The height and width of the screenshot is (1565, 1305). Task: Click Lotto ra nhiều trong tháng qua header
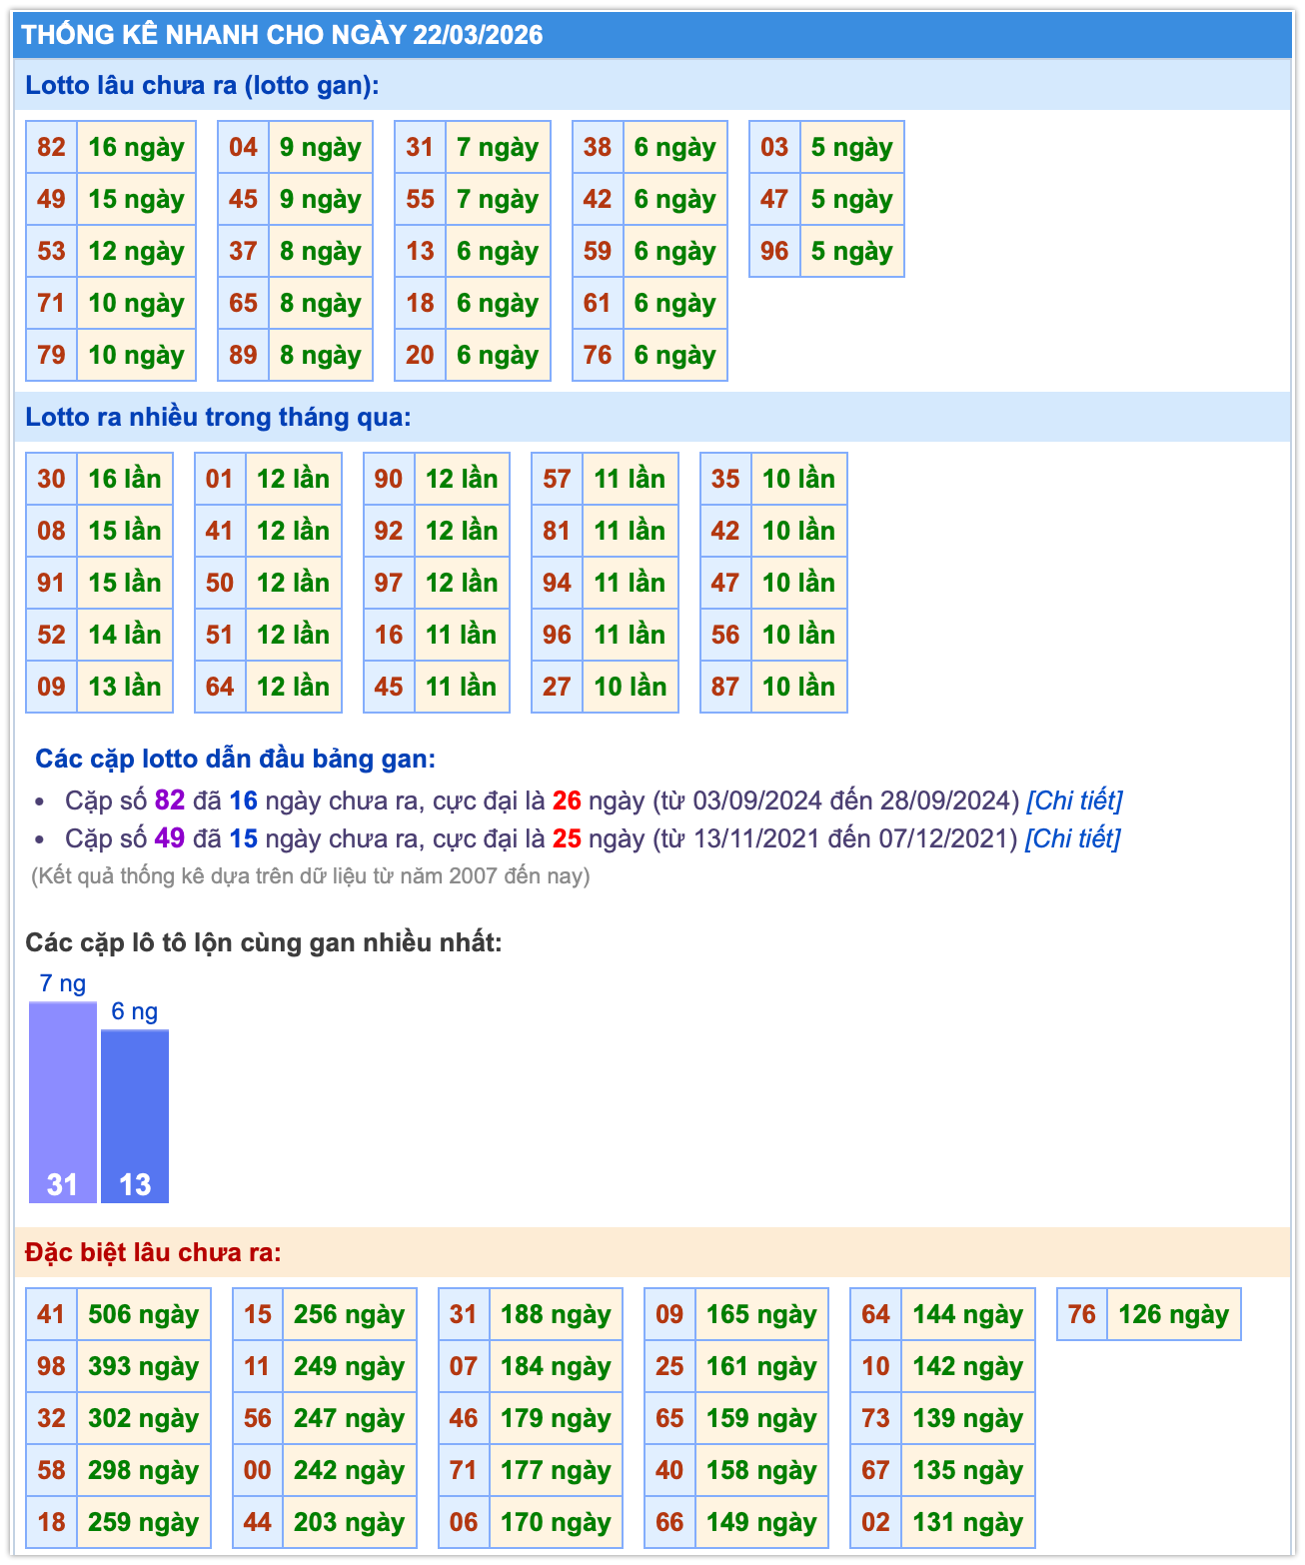[218, 418]
